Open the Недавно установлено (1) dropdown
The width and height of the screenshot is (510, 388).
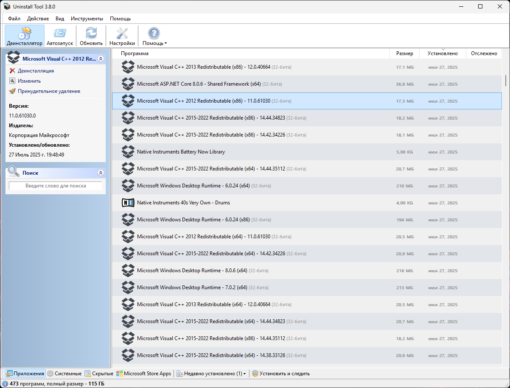pyautogui.click(x=211, y=374)
